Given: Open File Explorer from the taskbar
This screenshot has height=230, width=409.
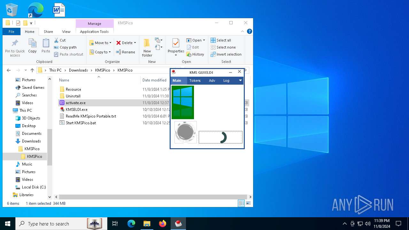Looking at the screenshot, I should (x=147, y=224).
